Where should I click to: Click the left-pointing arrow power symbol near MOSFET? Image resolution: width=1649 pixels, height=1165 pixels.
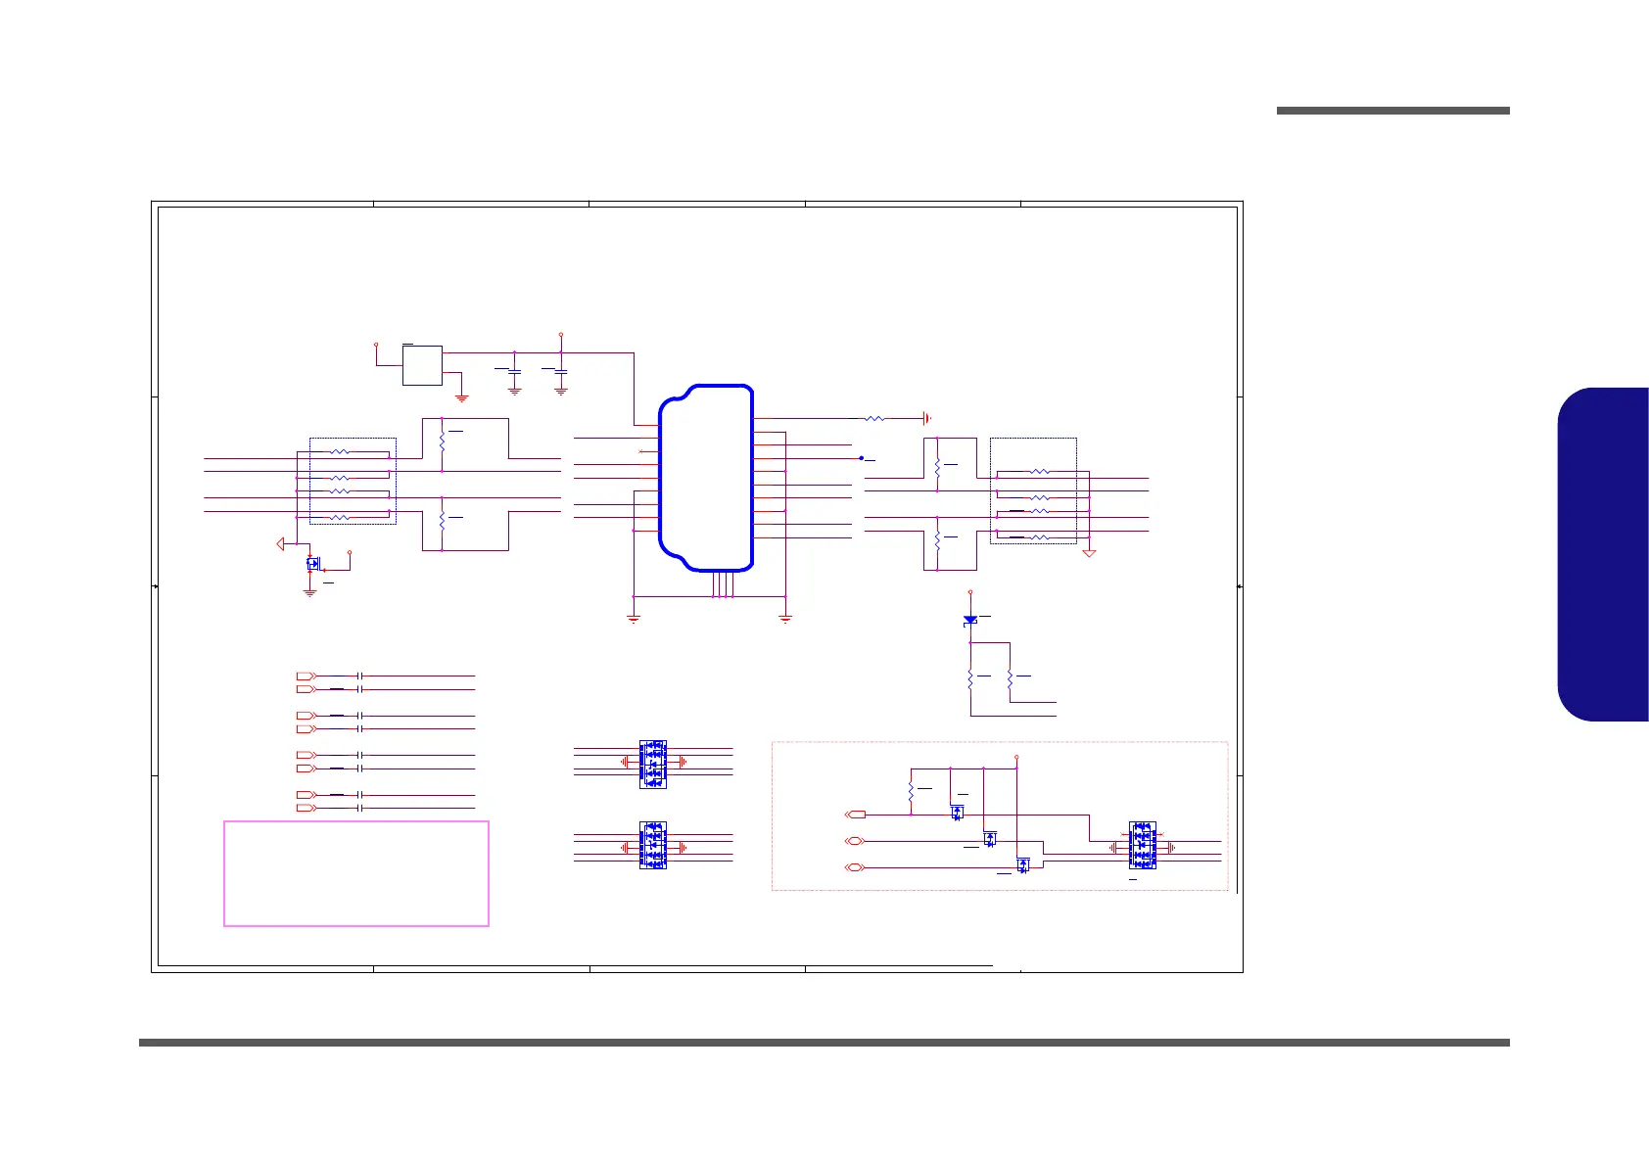(x=280, y=543)
